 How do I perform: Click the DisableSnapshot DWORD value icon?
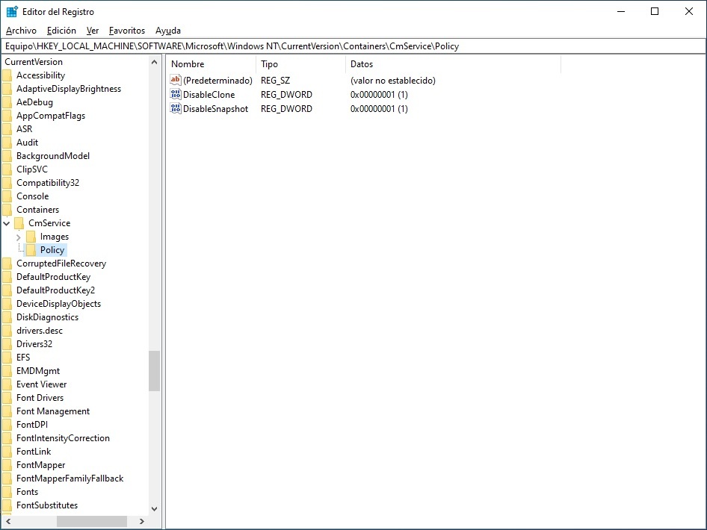tap(176, 109)
